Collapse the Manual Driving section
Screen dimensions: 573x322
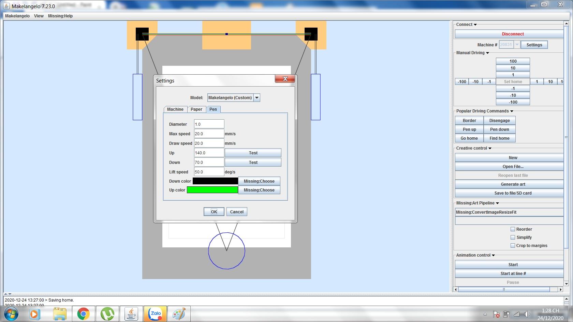(487, 53)
